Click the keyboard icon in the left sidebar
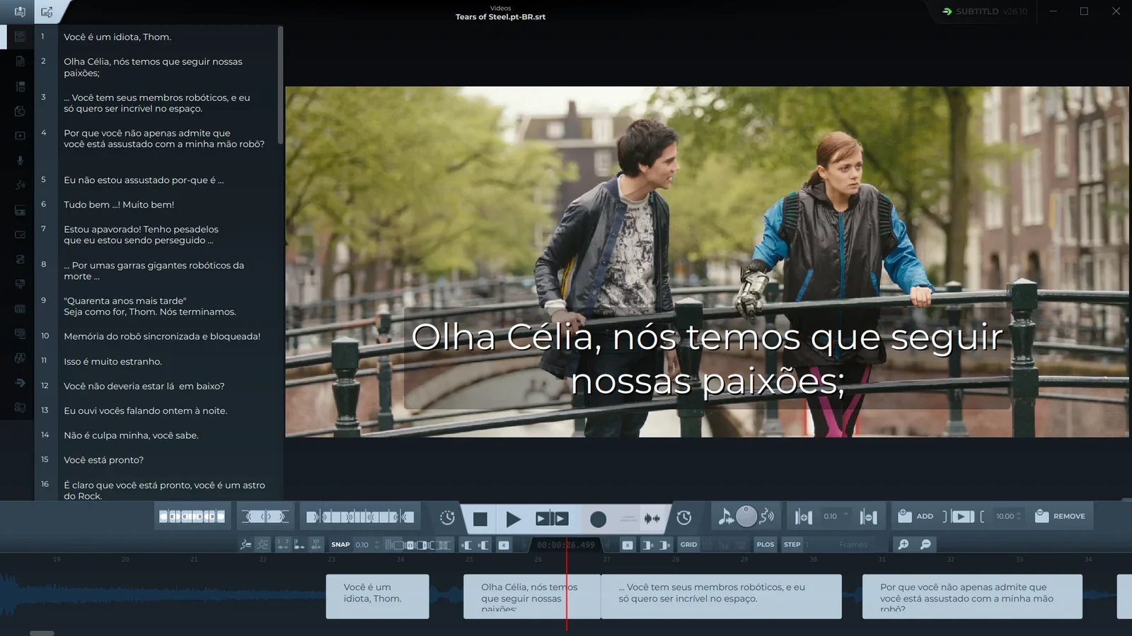The image size is (1132, 636). [21, 309]
